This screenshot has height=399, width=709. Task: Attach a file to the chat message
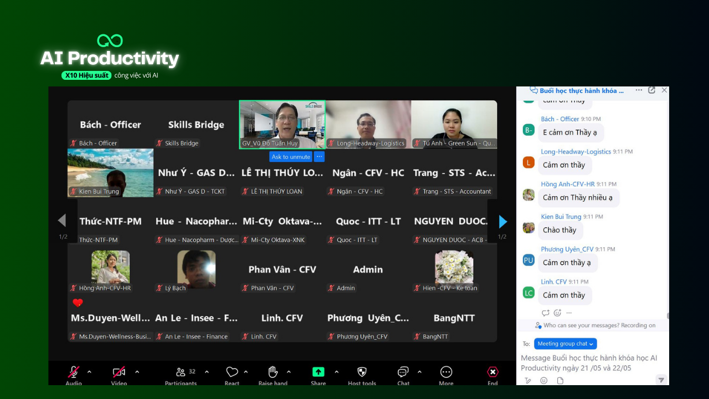point(560,381)
